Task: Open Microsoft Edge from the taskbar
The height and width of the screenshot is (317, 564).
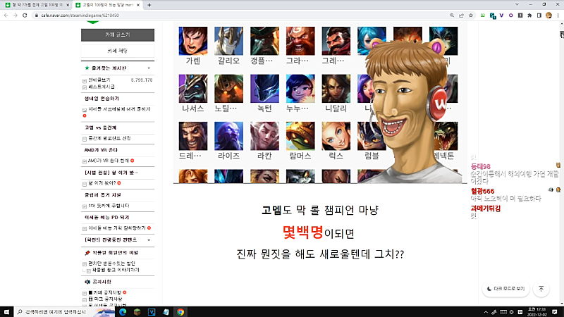Action: click(123, 312)
